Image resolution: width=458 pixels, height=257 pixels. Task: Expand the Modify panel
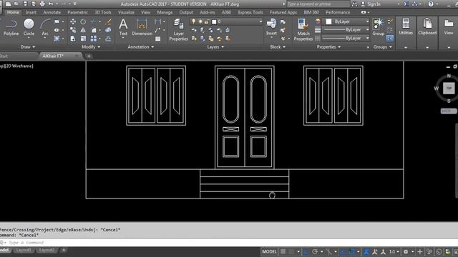click(91, 46)
